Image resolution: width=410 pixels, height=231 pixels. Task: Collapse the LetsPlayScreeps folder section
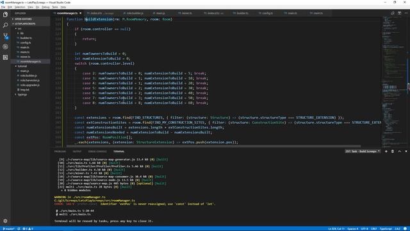point(30,24)
